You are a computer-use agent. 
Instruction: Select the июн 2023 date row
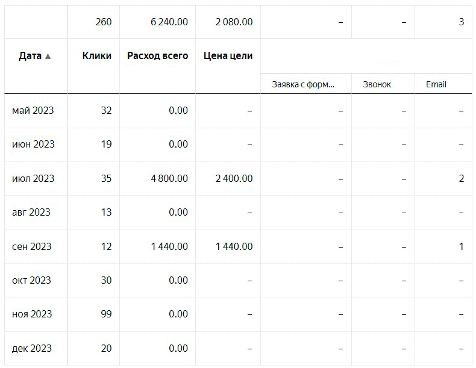coord(33,144)
